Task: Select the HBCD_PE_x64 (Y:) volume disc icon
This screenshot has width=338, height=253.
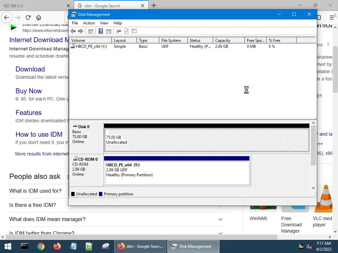Action: pos(73,46)
